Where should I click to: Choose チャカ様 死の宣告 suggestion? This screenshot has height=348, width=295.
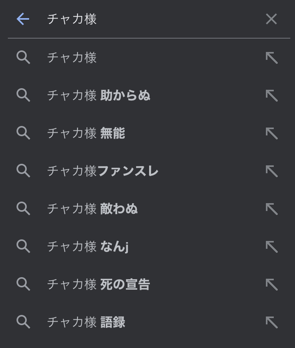point(98,285)
